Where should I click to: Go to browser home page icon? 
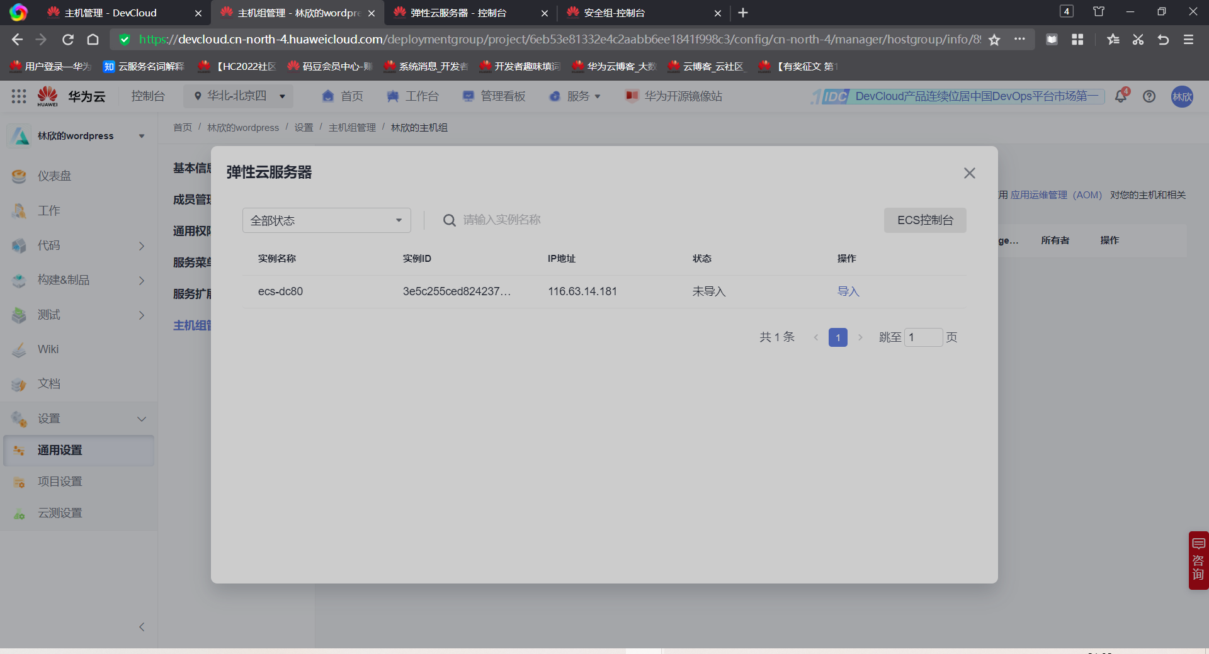pyautogui.click(x=93, y=40)
